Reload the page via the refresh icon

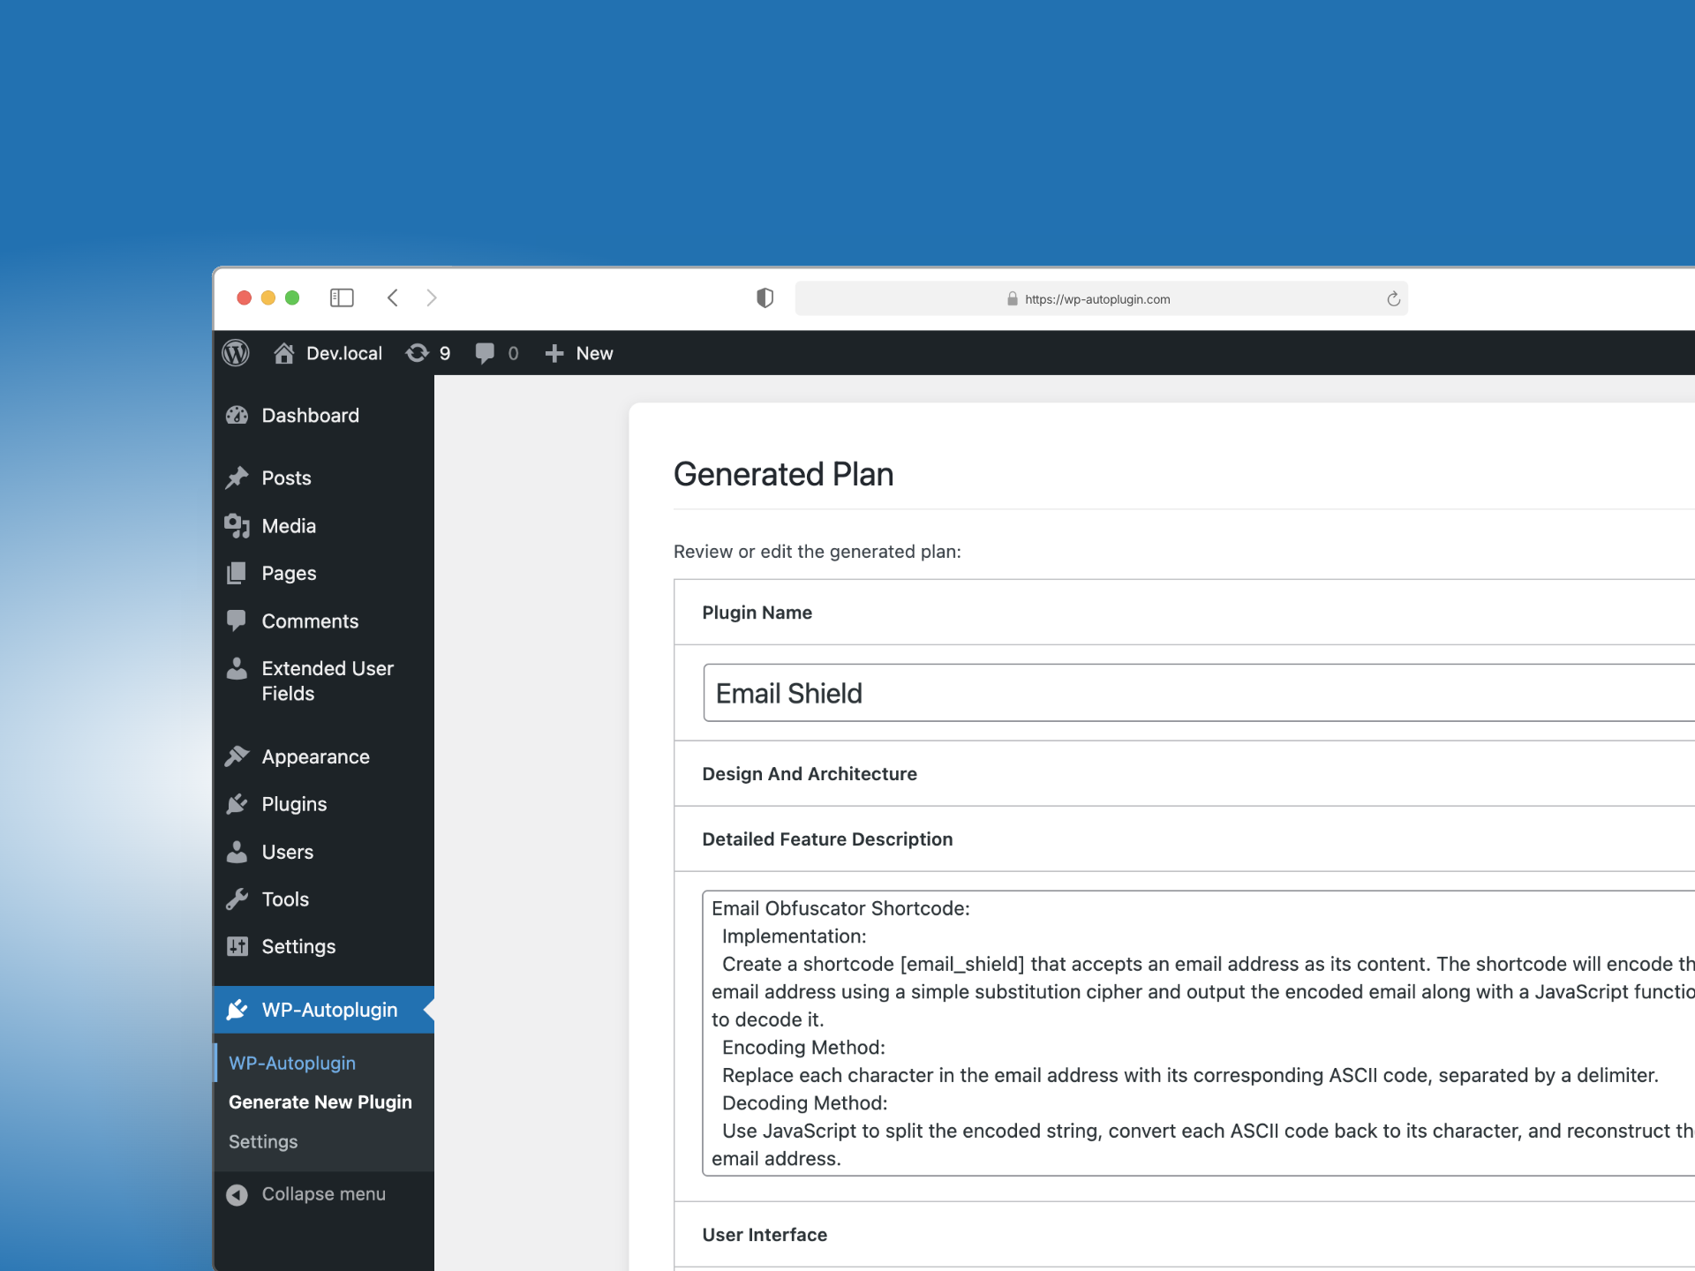(x=1393, y=298)
